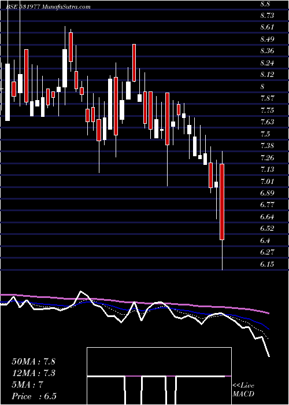Click the 7.13 axis value

point(267,170)
